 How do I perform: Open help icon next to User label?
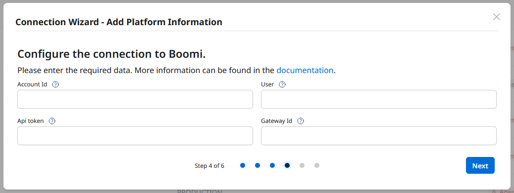click(x=282, y=84)
